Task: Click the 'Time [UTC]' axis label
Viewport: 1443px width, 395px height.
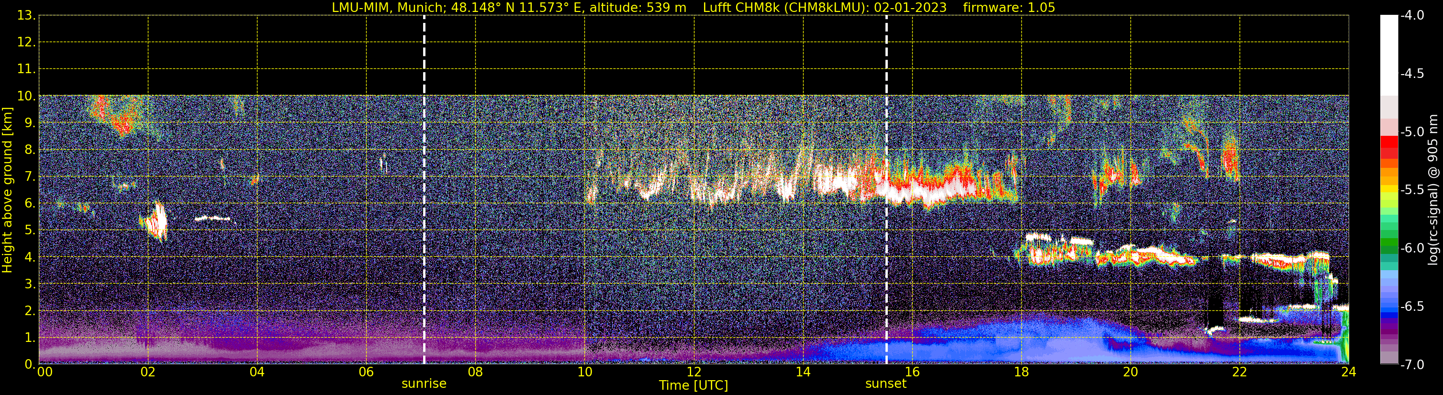Action: [694, 385]
